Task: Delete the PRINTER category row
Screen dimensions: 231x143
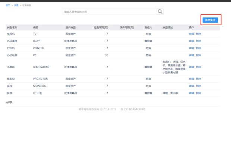Action: [x=199, y=48]
